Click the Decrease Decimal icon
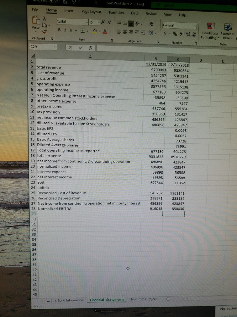237x317 pixels. coord(194,35)
